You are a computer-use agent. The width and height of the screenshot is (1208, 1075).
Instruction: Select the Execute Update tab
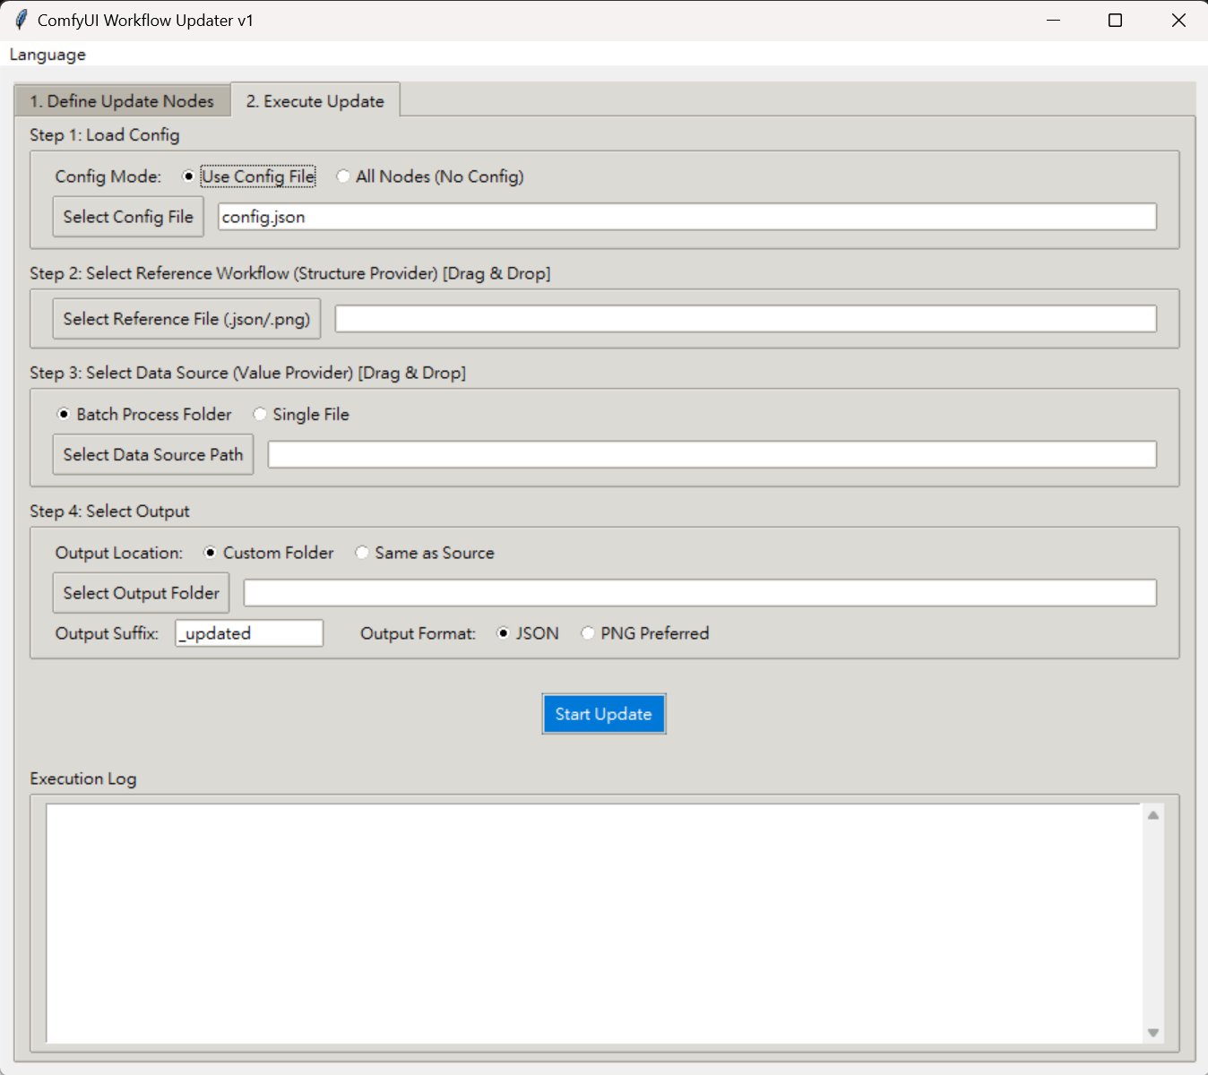[x=315, y=101]
